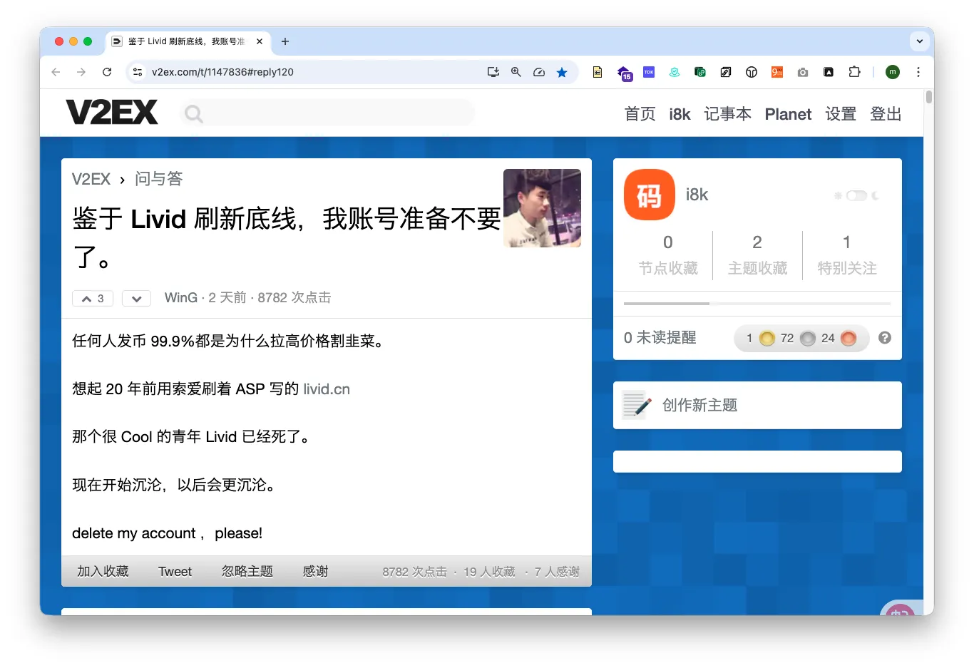974x668 pixels.
Task: Click the downvote chevron under the title
Action: click(x=136, y=298)
